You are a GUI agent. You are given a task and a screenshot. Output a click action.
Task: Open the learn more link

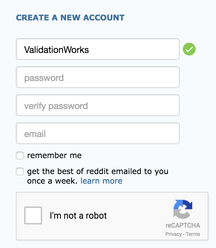coord(101,181)
